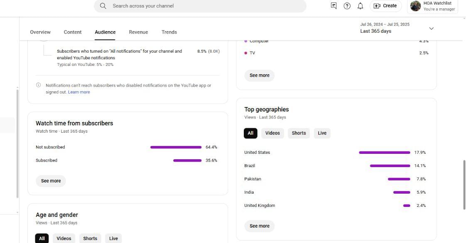
Task: Expand the date range dropdown chevron
Action: coord(431,29)
